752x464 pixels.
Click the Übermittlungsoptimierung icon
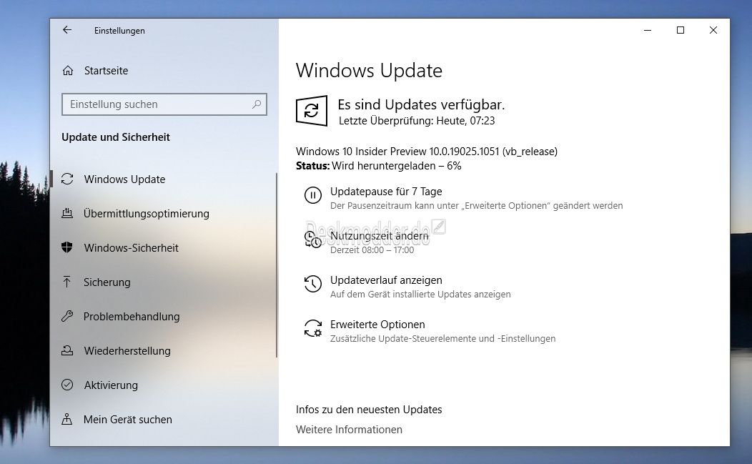click(x=67, y=213)
